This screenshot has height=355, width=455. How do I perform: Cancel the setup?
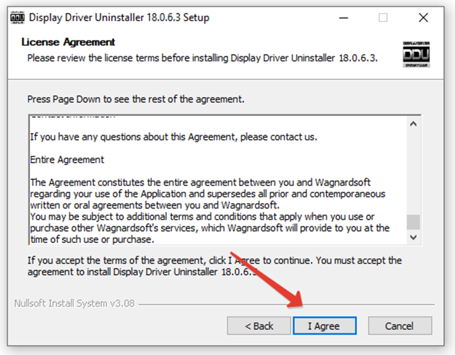click(400, 326)
